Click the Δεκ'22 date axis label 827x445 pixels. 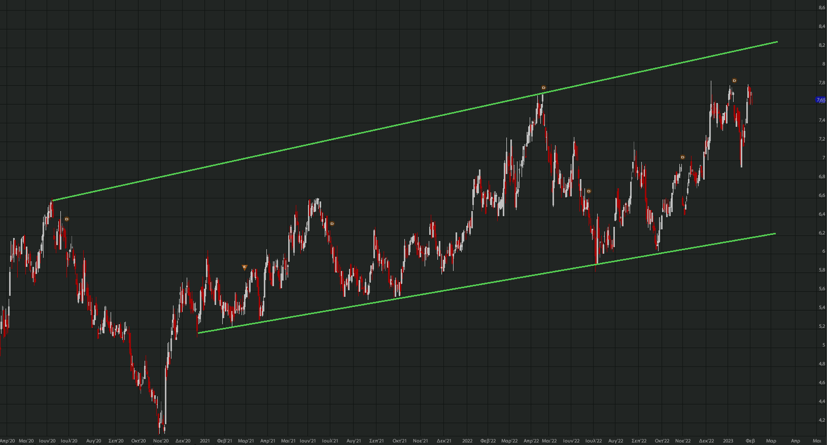(707, 441)
